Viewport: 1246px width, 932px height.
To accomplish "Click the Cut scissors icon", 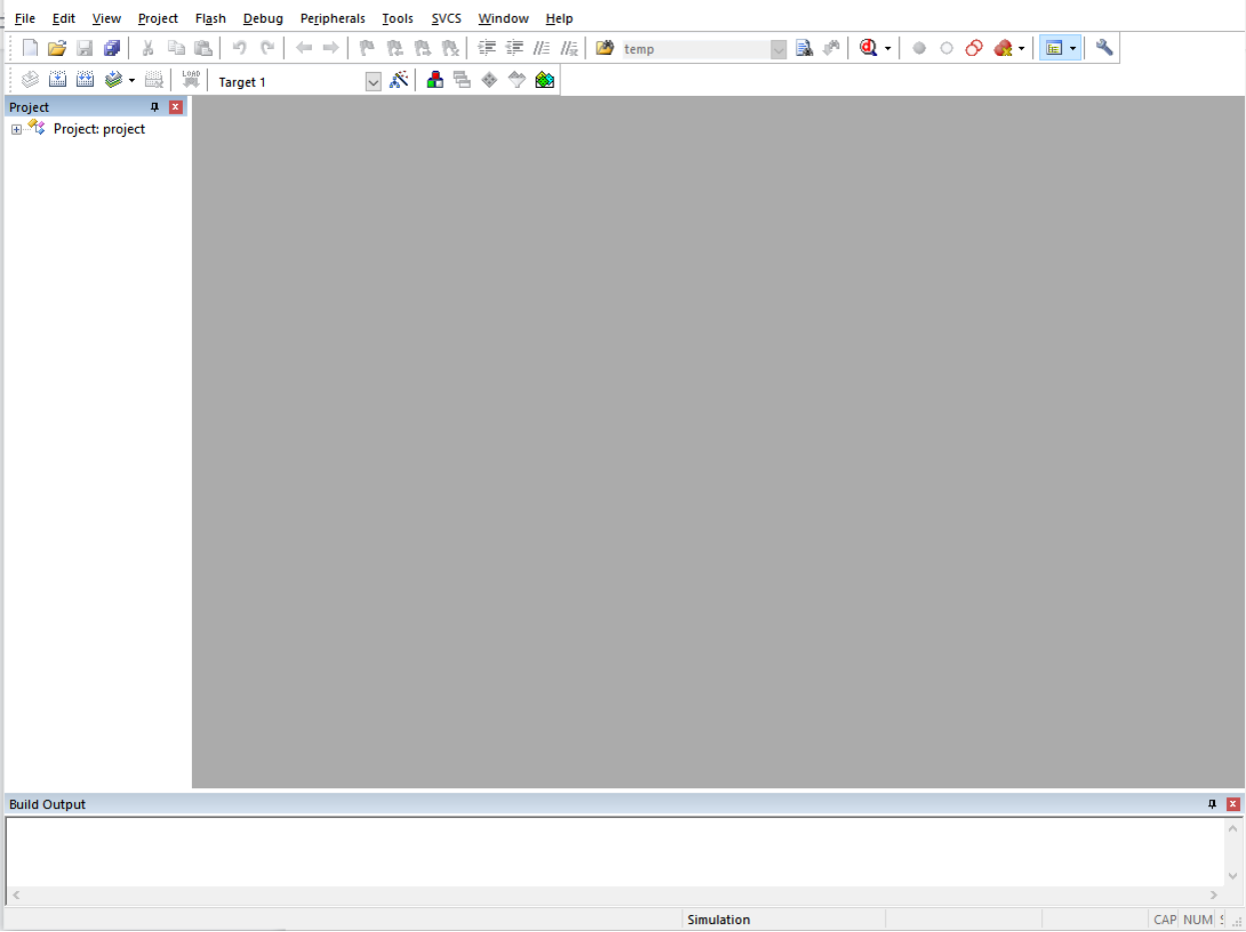I will [x=148, y=48].
